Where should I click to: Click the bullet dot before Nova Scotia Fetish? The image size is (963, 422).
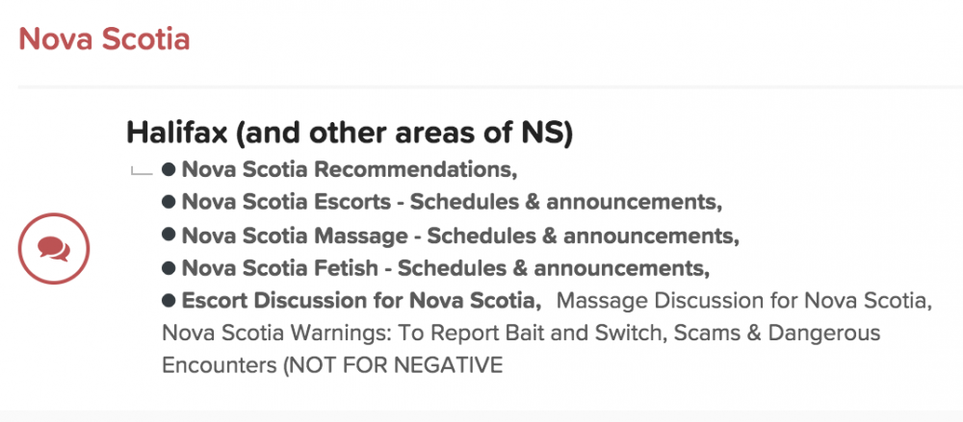pyautogui.click(x=169, y=267)
